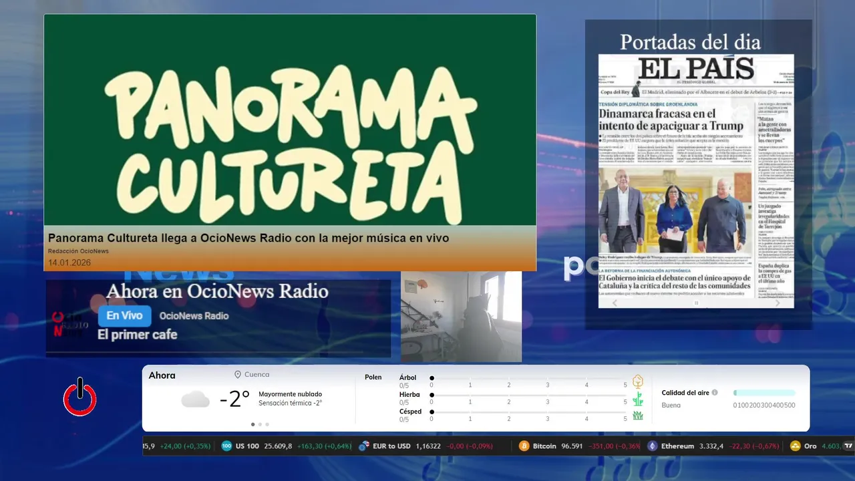Image resolution: width=855 pixels, height=481 pixels.
Task: Open the Panorama Cultureta news banner image
Action: 290,120
